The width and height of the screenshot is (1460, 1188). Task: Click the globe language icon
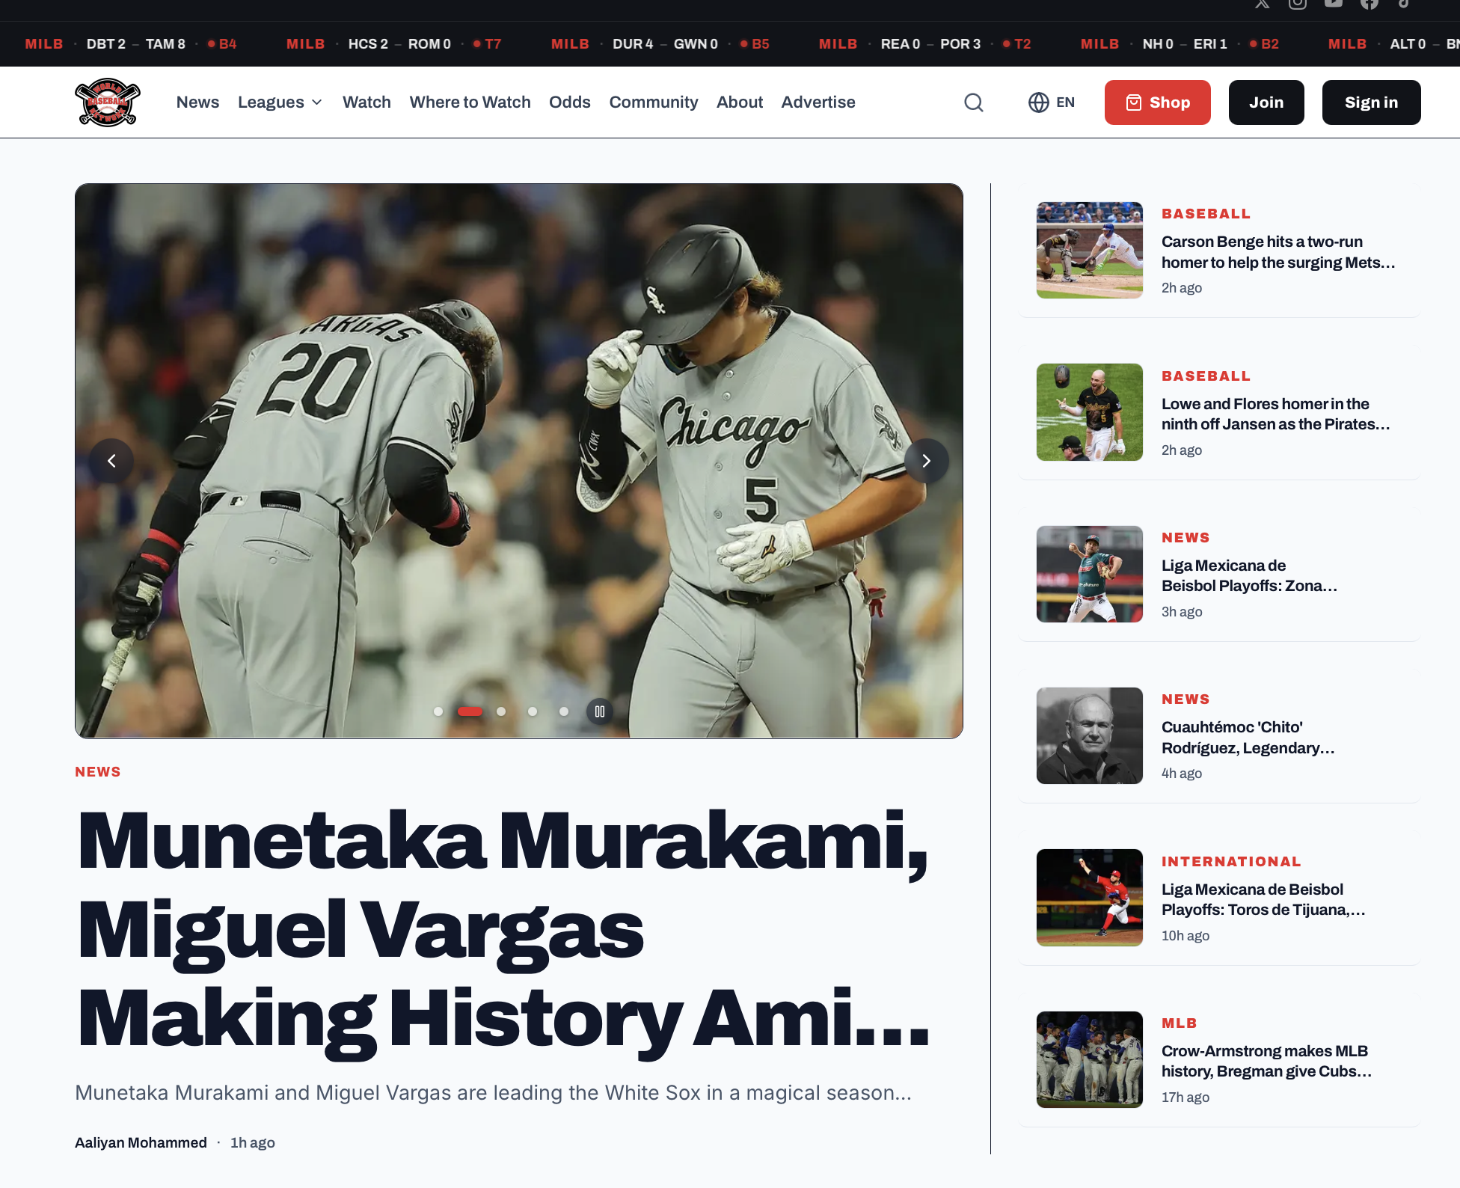point(1039,102)
